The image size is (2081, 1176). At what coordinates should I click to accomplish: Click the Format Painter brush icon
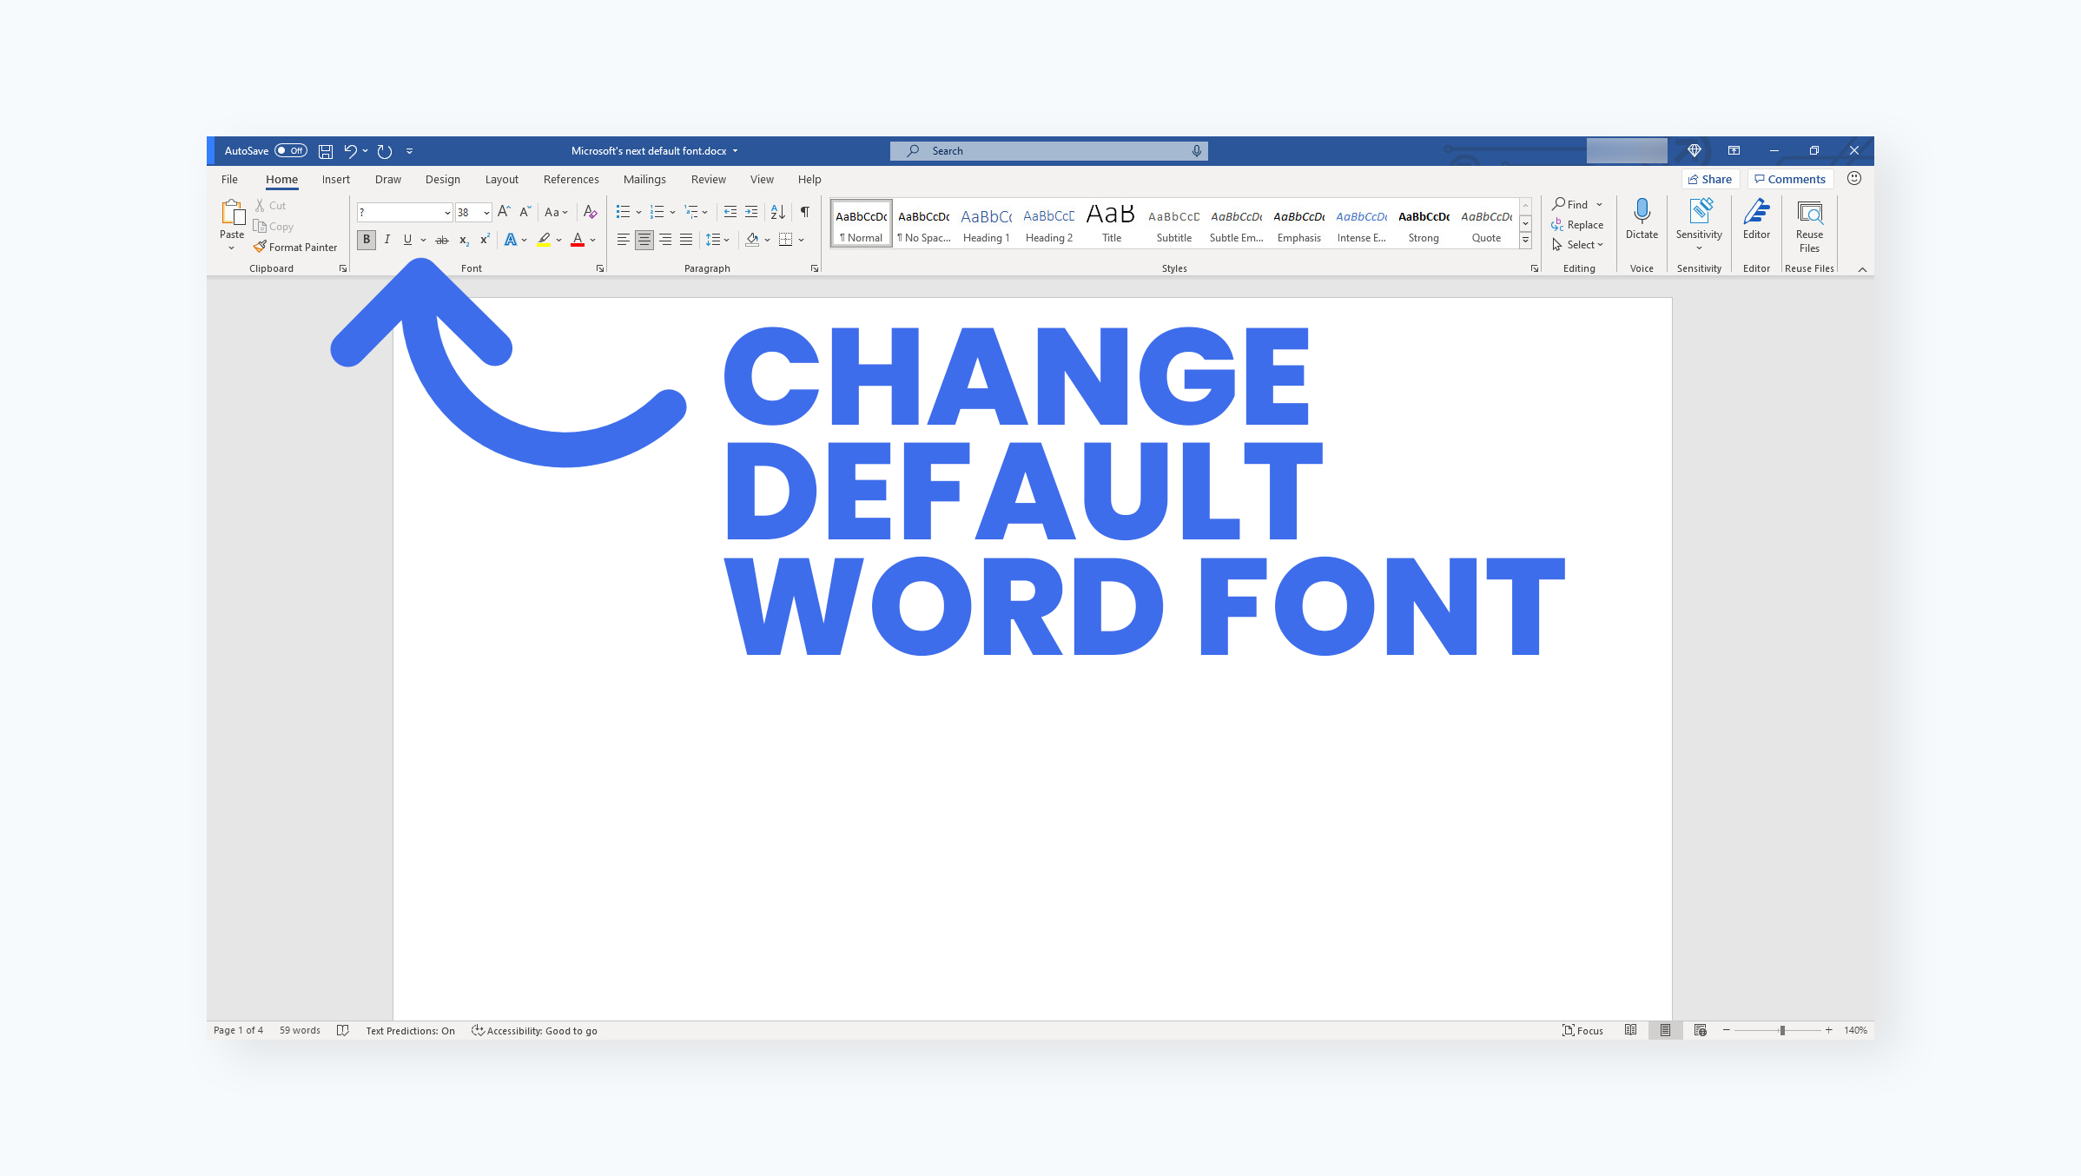pyautogui.click(x=260, y=248)
